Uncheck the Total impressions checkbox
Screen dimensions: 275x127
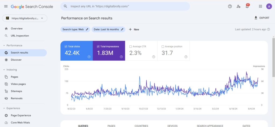click(98, 47)
